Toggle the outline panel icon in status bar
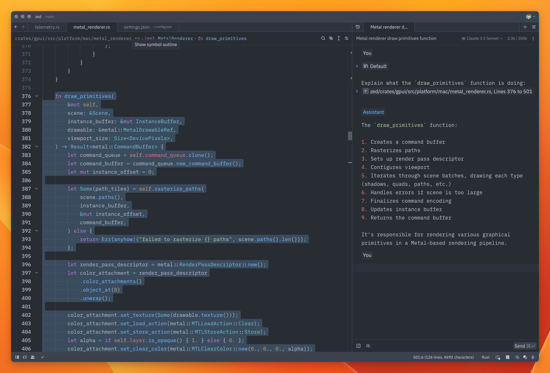Screen dimensions: 550x373 [x=25, y=357]
